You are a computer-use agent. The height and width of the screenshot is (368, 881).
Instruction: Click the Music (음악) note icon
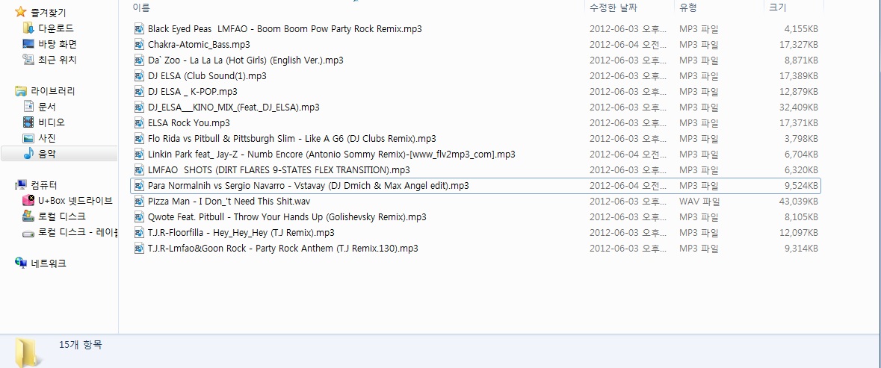click(x=28, y=153)
